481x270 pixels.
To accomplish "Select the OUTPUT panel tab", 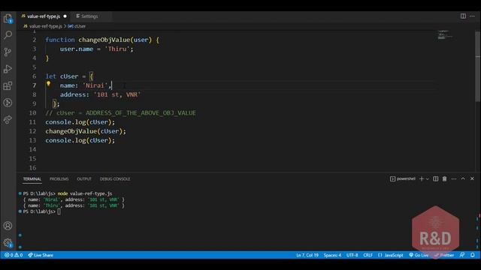I will [x=84, y=178].
